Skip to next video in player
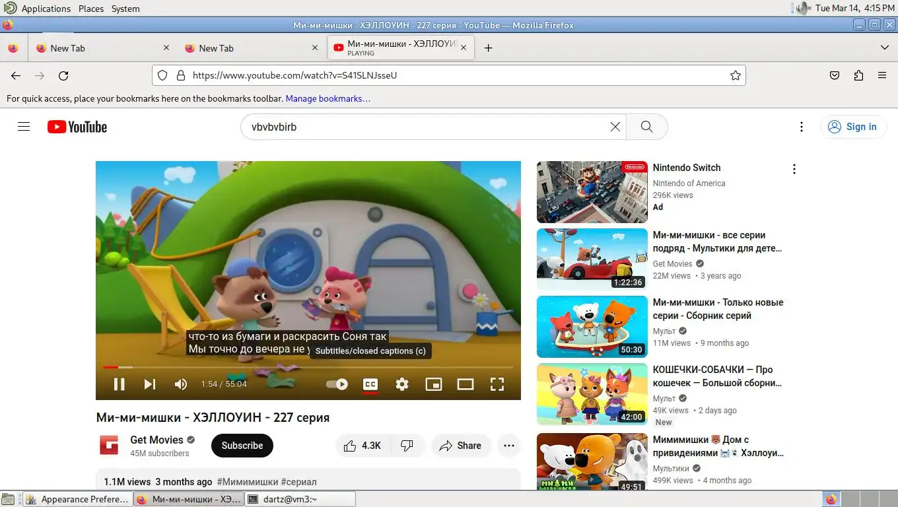 150,384
